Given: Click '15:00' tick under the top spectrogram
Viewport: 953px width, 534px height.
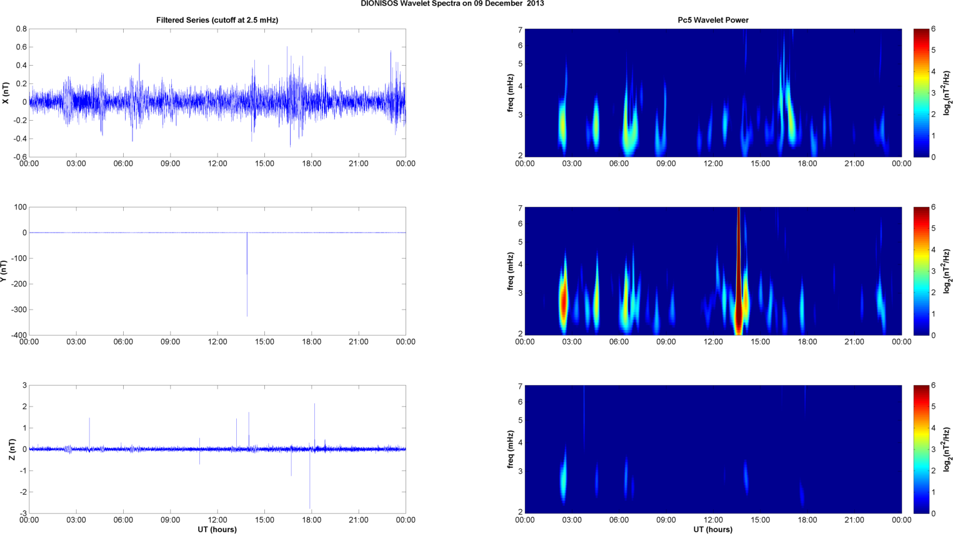Looking at the screenshot, I should [x=761, y=163].
